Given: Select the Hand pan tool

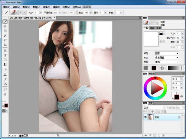Looking at the screenshot, I should (x=5, y=94).
